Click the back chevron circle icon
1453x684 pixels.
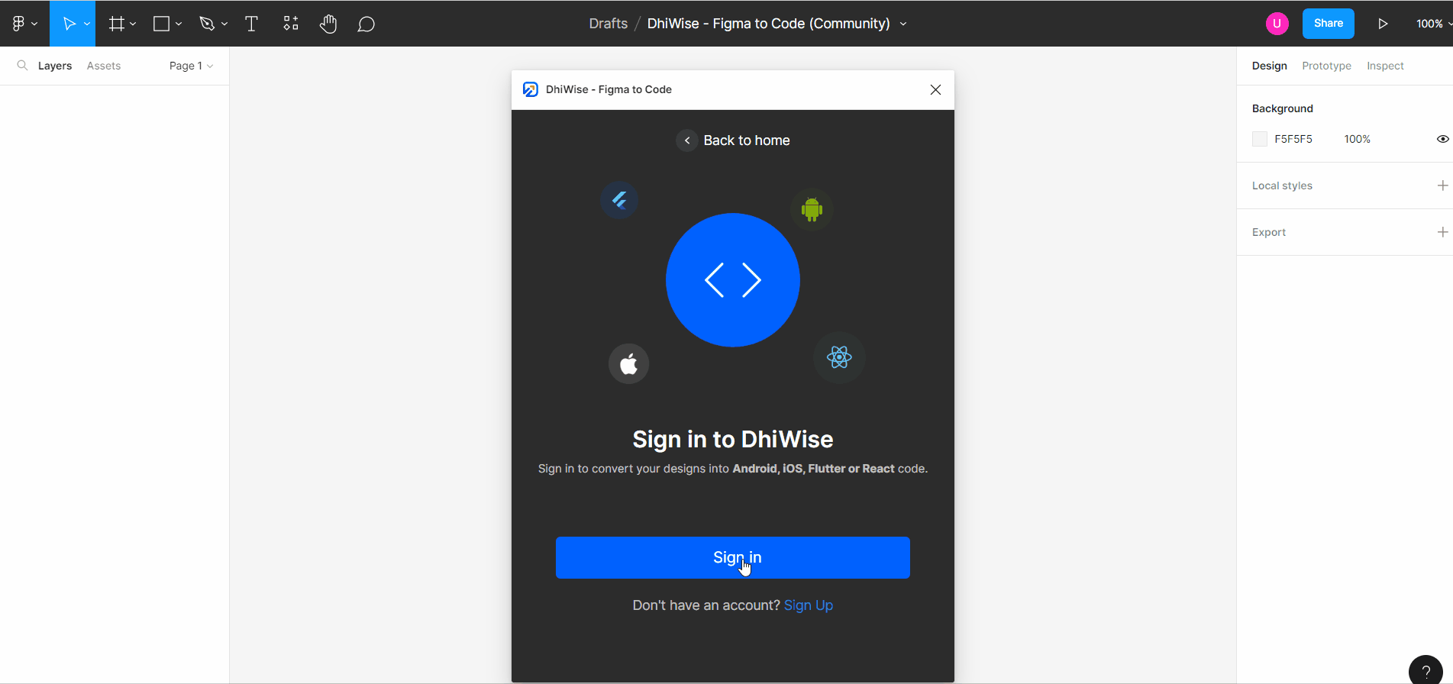pos(687,140)
